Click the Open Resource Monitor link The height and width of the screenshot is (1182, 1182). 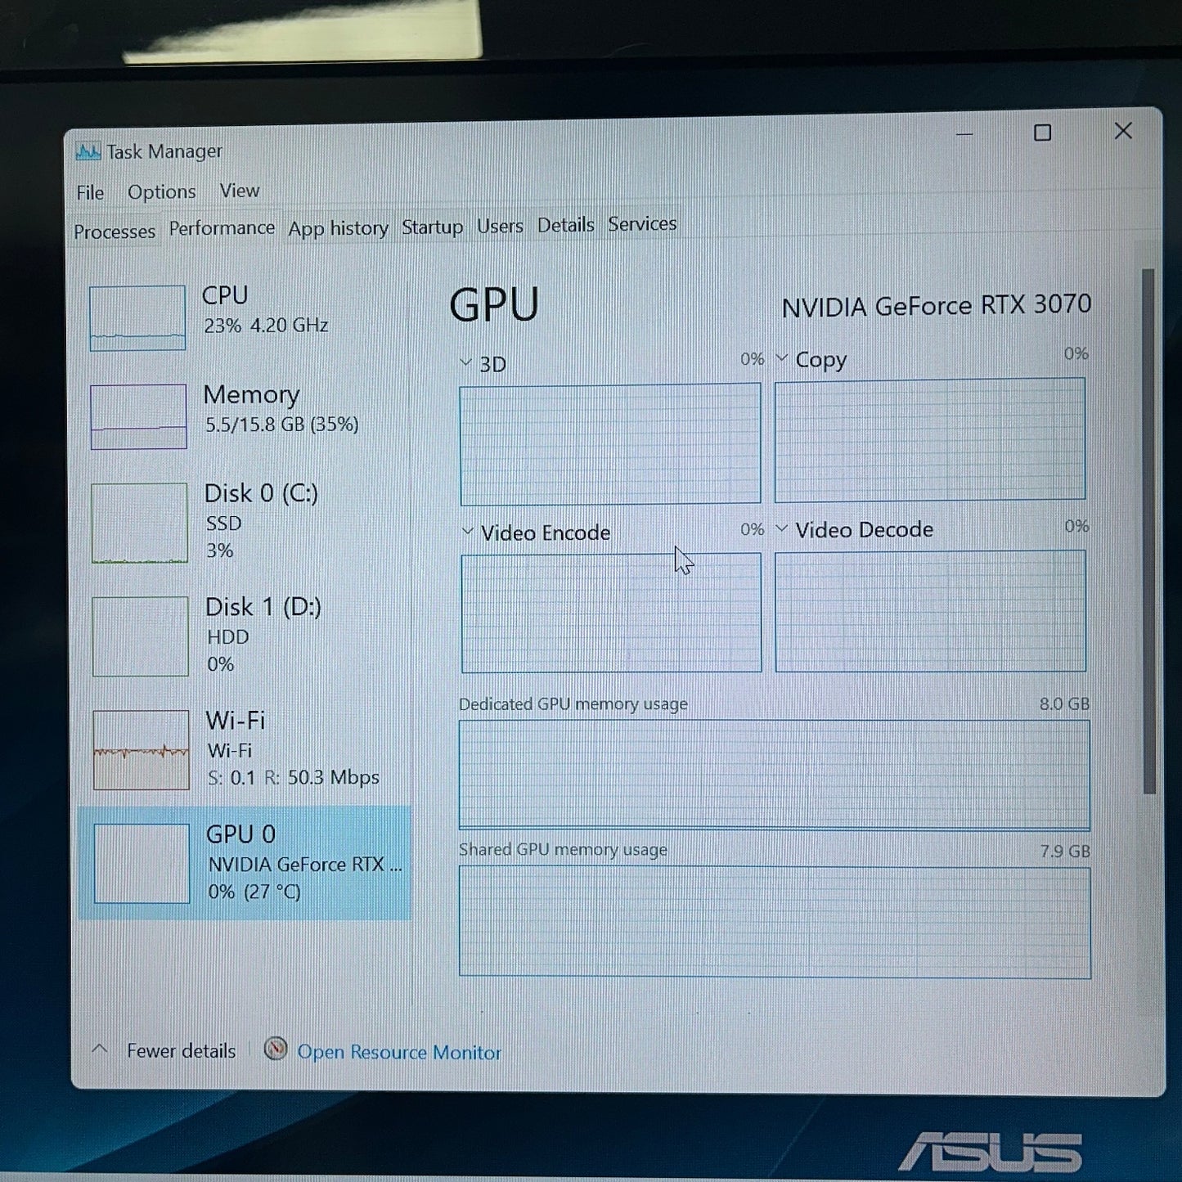(x=399, y=1052)
